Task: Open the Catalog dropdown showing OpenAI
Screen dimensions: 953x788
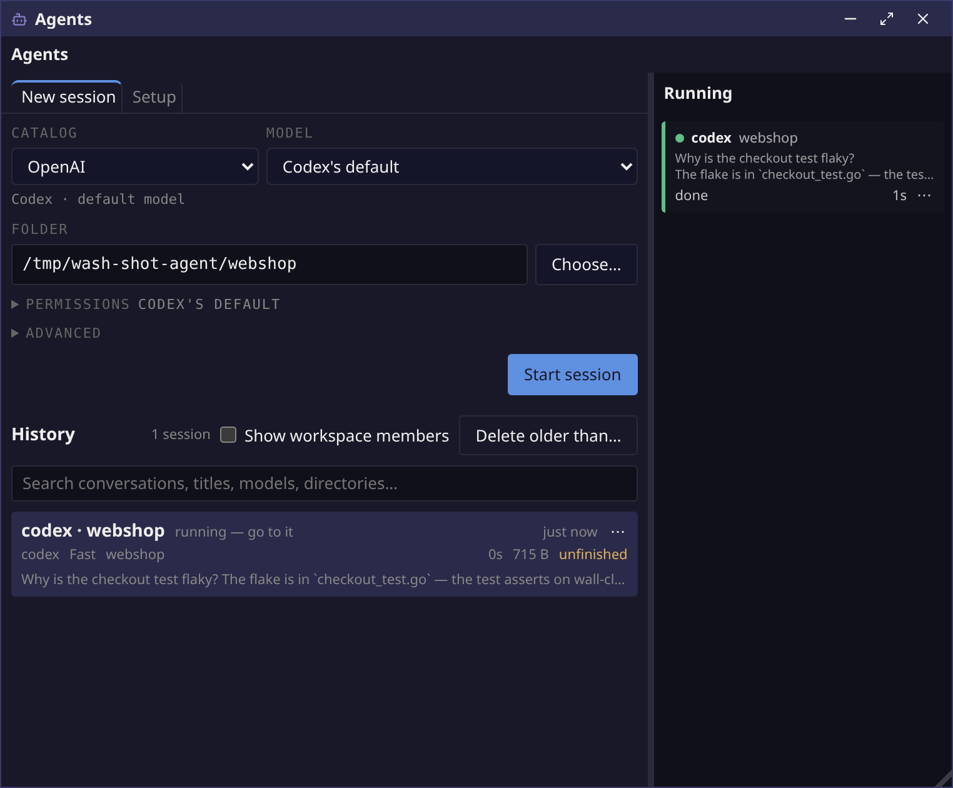Action: point(135,166)
